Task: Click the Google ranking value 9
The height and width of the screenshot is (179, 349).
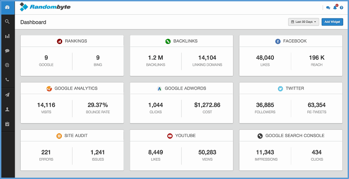Action: pos(46,58)
